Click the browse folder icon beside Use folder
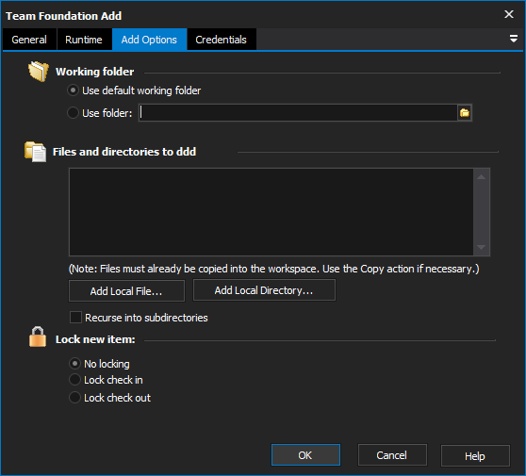 pyautogui.click(x=465, y=113)
